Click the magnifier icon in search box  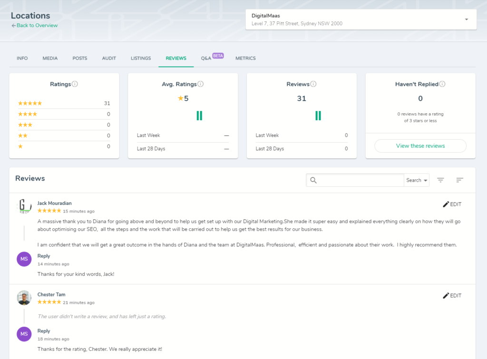(x=313, y=180)
